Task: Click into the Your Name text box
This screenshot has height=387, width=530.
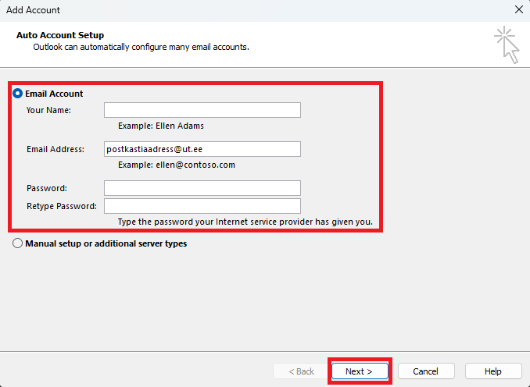Action: pyautogui.click(x=202, y=110)
